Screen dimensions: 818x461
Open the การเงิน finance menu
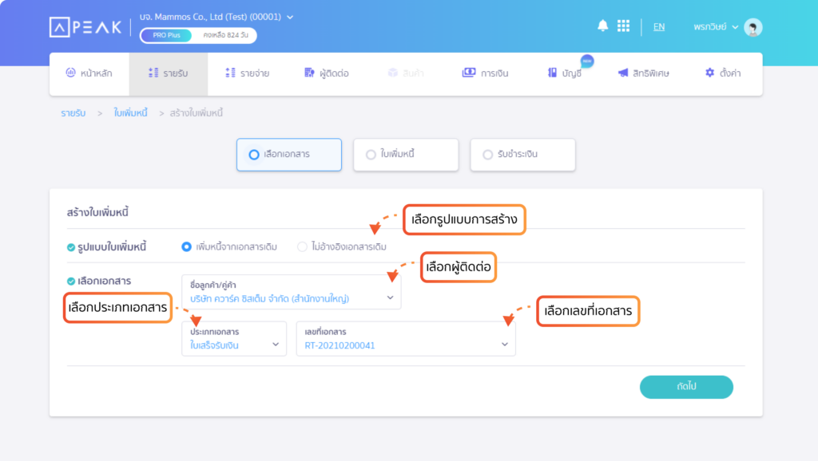[x=485, y=73]
